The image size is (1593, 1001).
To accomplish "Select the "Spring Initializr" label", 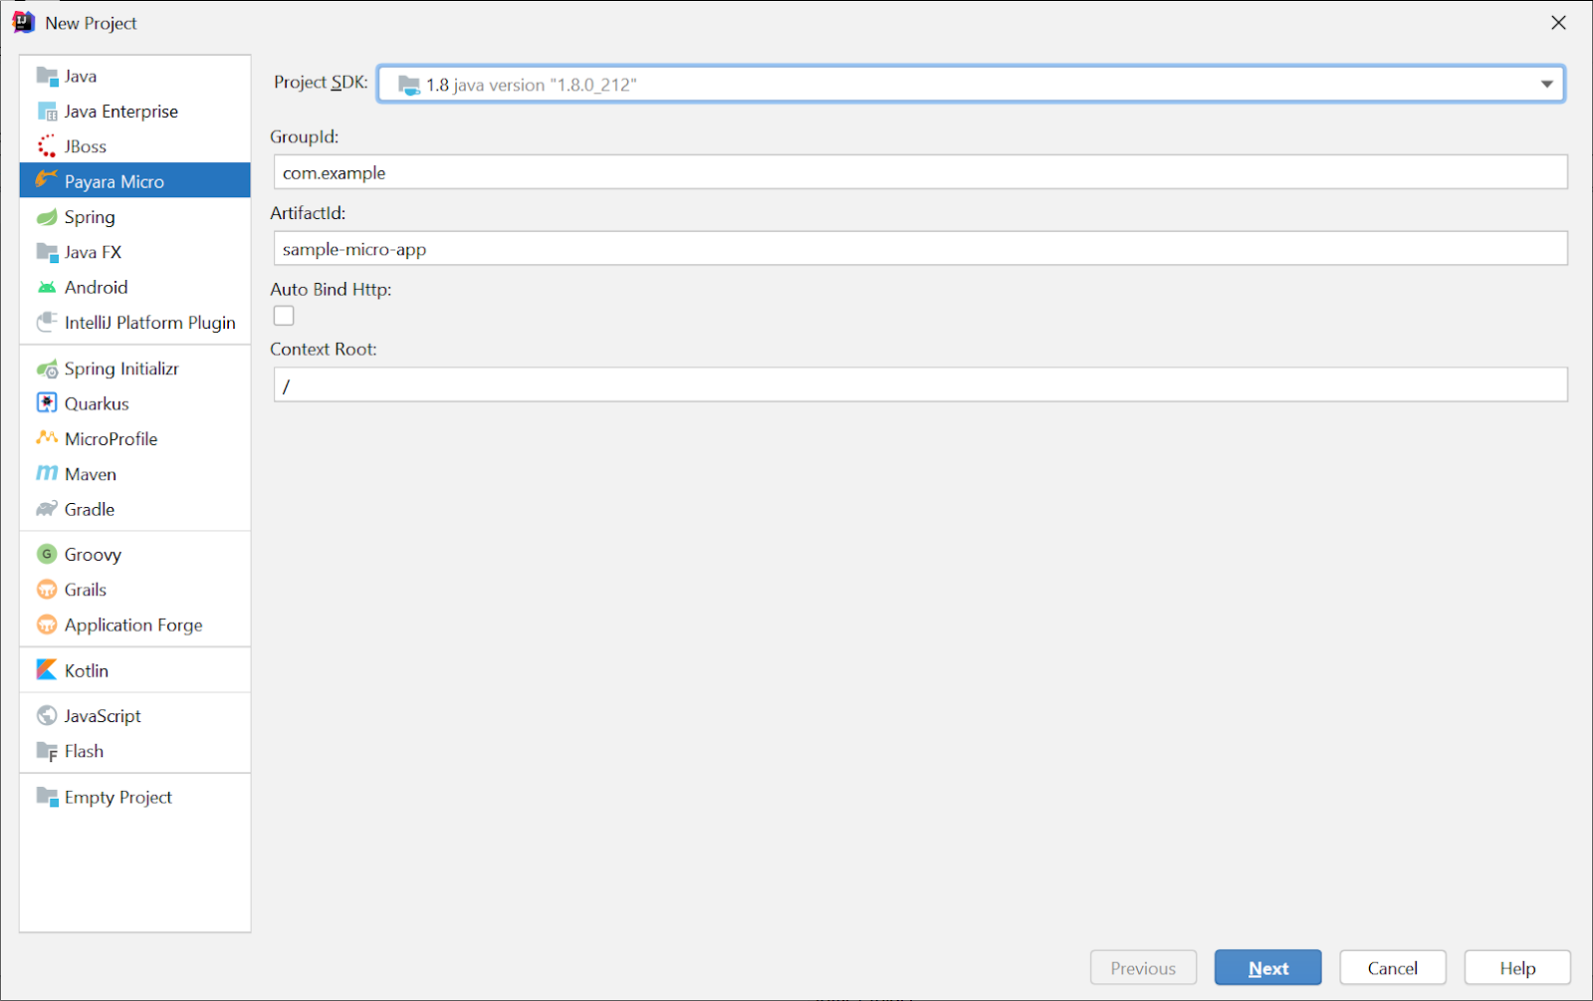I will [121, 369].
